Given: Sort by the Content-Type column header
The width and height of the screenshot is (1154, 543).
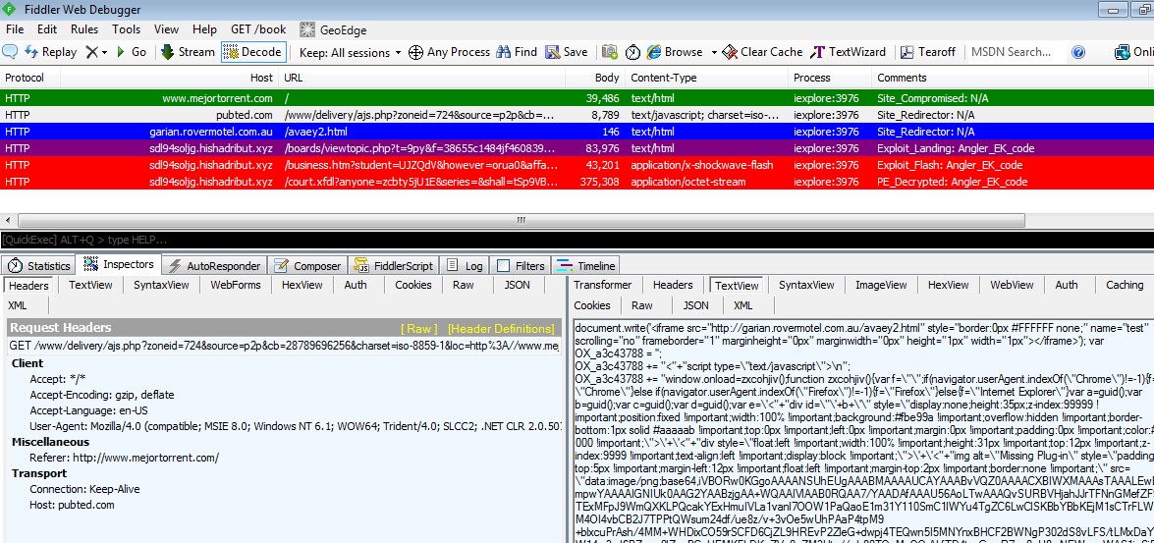Looking at the screenshot, I should tap(706, 78).
